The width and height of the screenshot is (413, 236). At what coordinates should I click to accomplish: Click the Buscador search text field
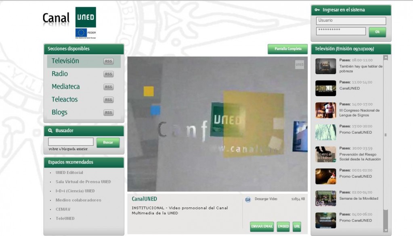[71, 142]
